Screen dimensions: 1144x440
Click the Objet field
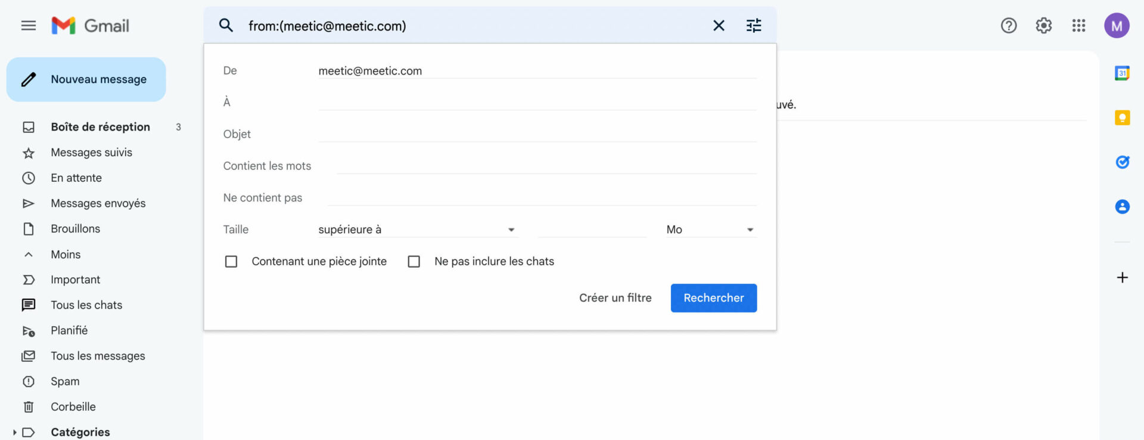pos(537,134)
